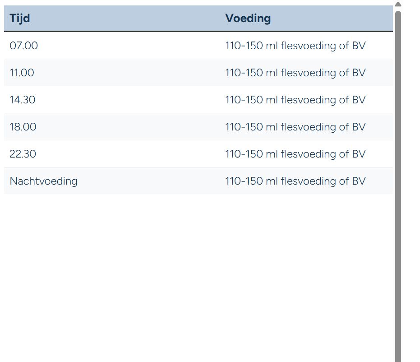Click the Nachtvoeding row label
The image size is (420, 362).
43,181
